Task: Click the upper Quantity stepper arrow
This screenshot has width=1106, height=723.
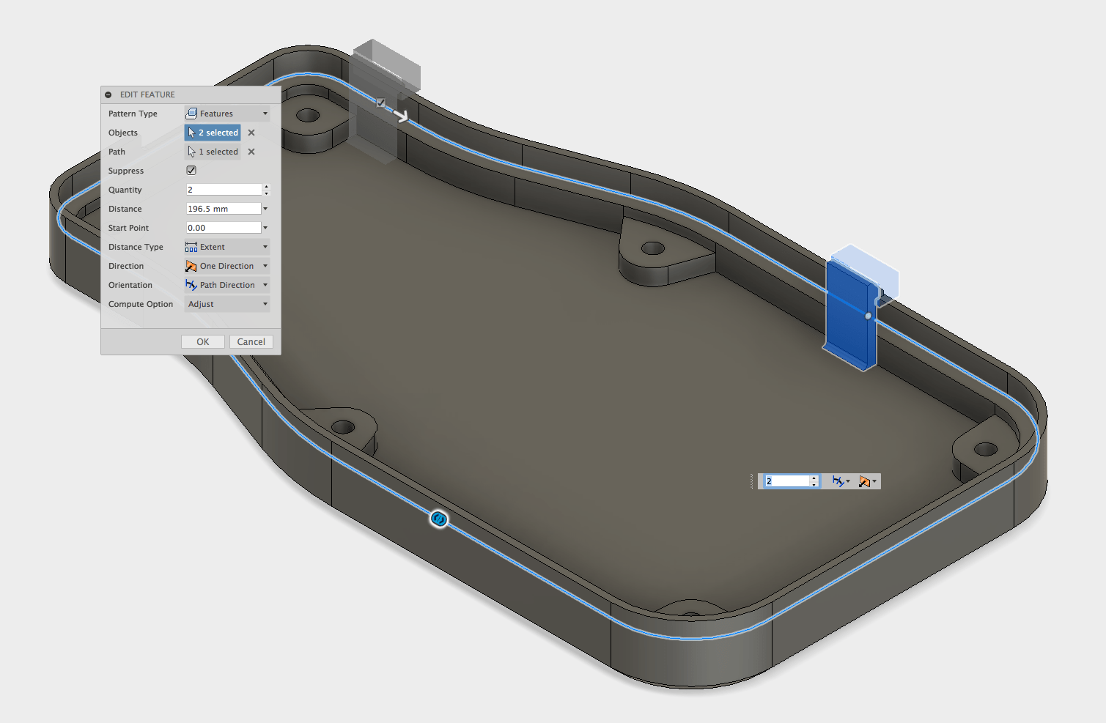Action: [x=266, y=187]
